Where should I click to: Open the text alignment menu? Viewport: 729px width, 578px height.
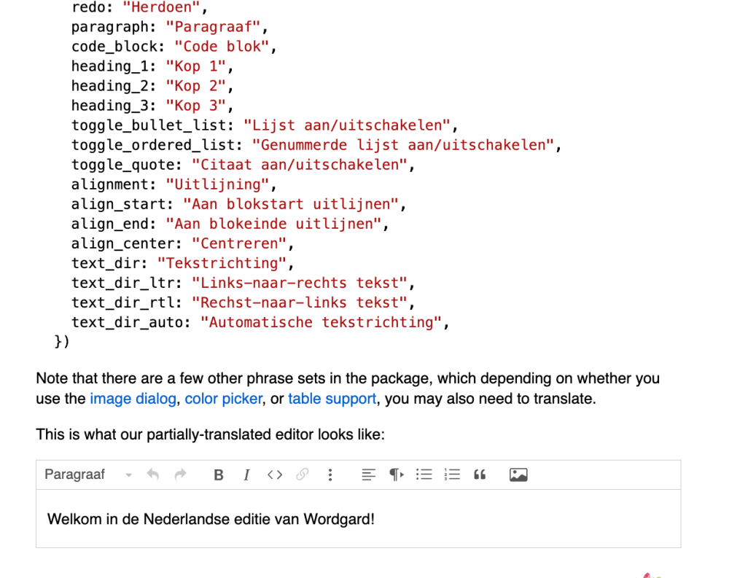368,474
